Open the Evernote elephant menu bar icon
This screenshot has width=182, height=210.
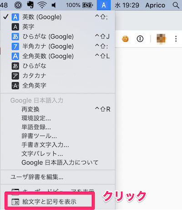(x=30, y=5)
